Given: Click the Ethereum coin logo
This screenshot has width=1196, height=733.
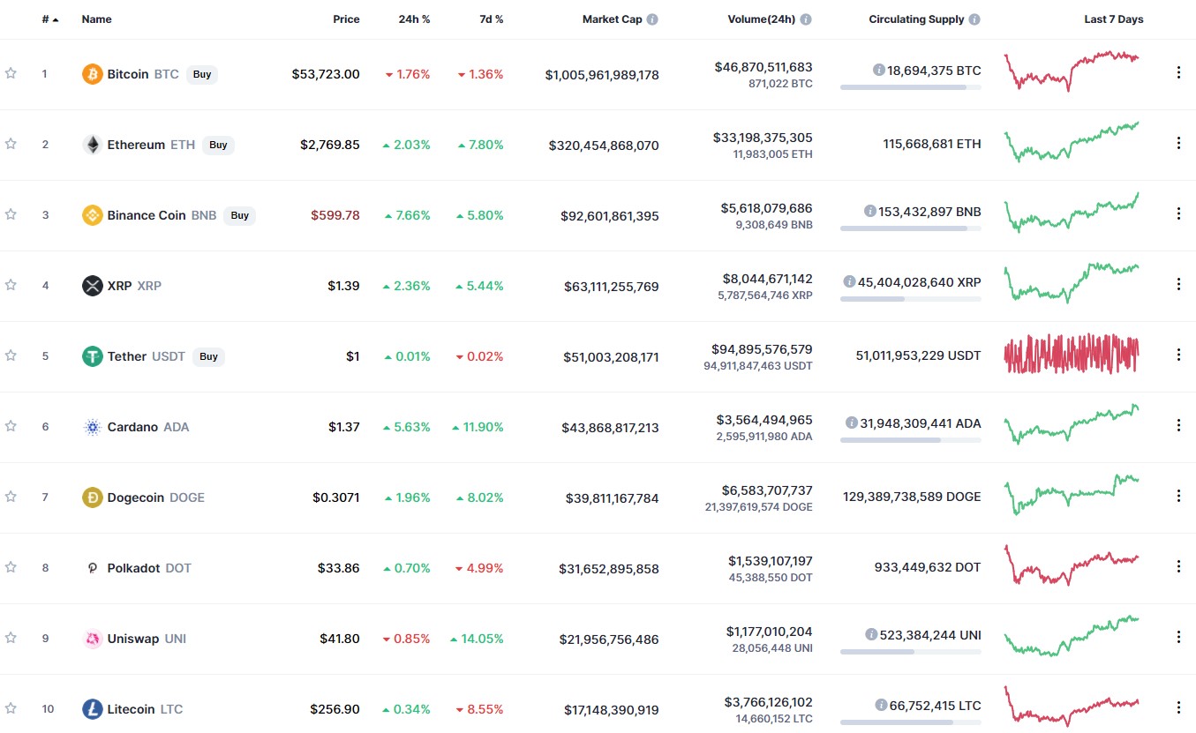Looking at the screenshot, I should (93, 144).
